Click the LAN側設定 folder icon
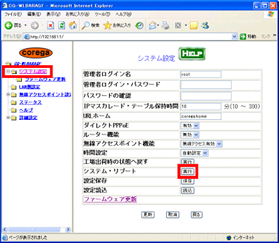This screenshot has height=243, width=279. pyautogui.click(x=14, y=87)
